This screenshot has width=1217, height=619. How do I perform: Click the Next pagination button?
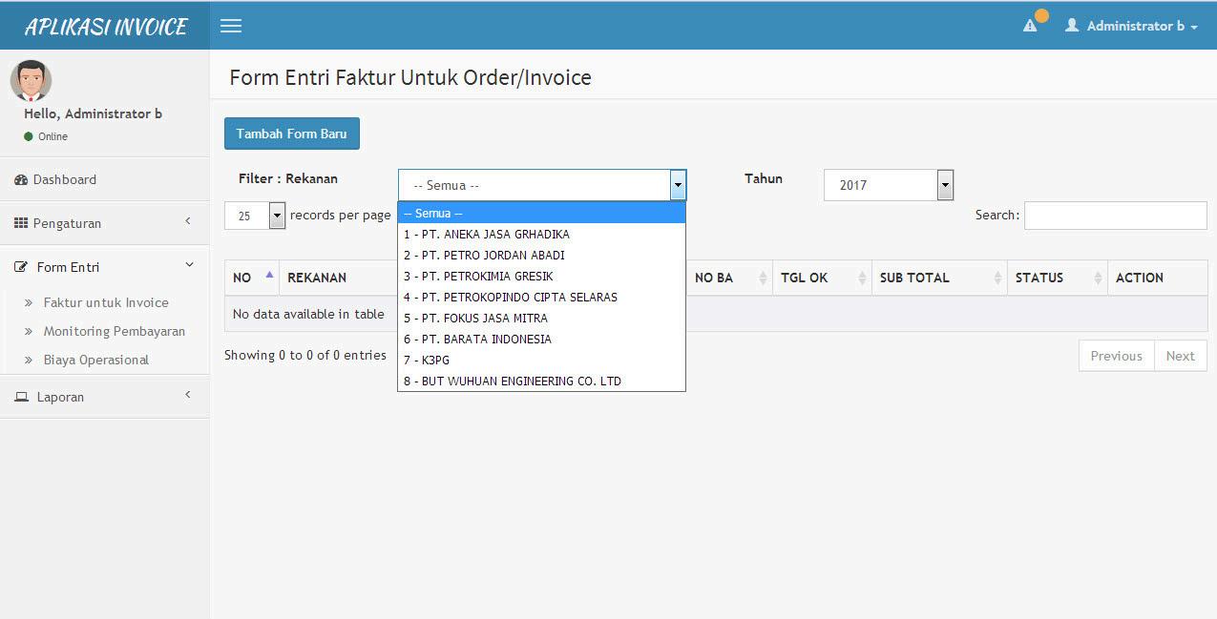pyautogui.click(x=1181, y=356)
